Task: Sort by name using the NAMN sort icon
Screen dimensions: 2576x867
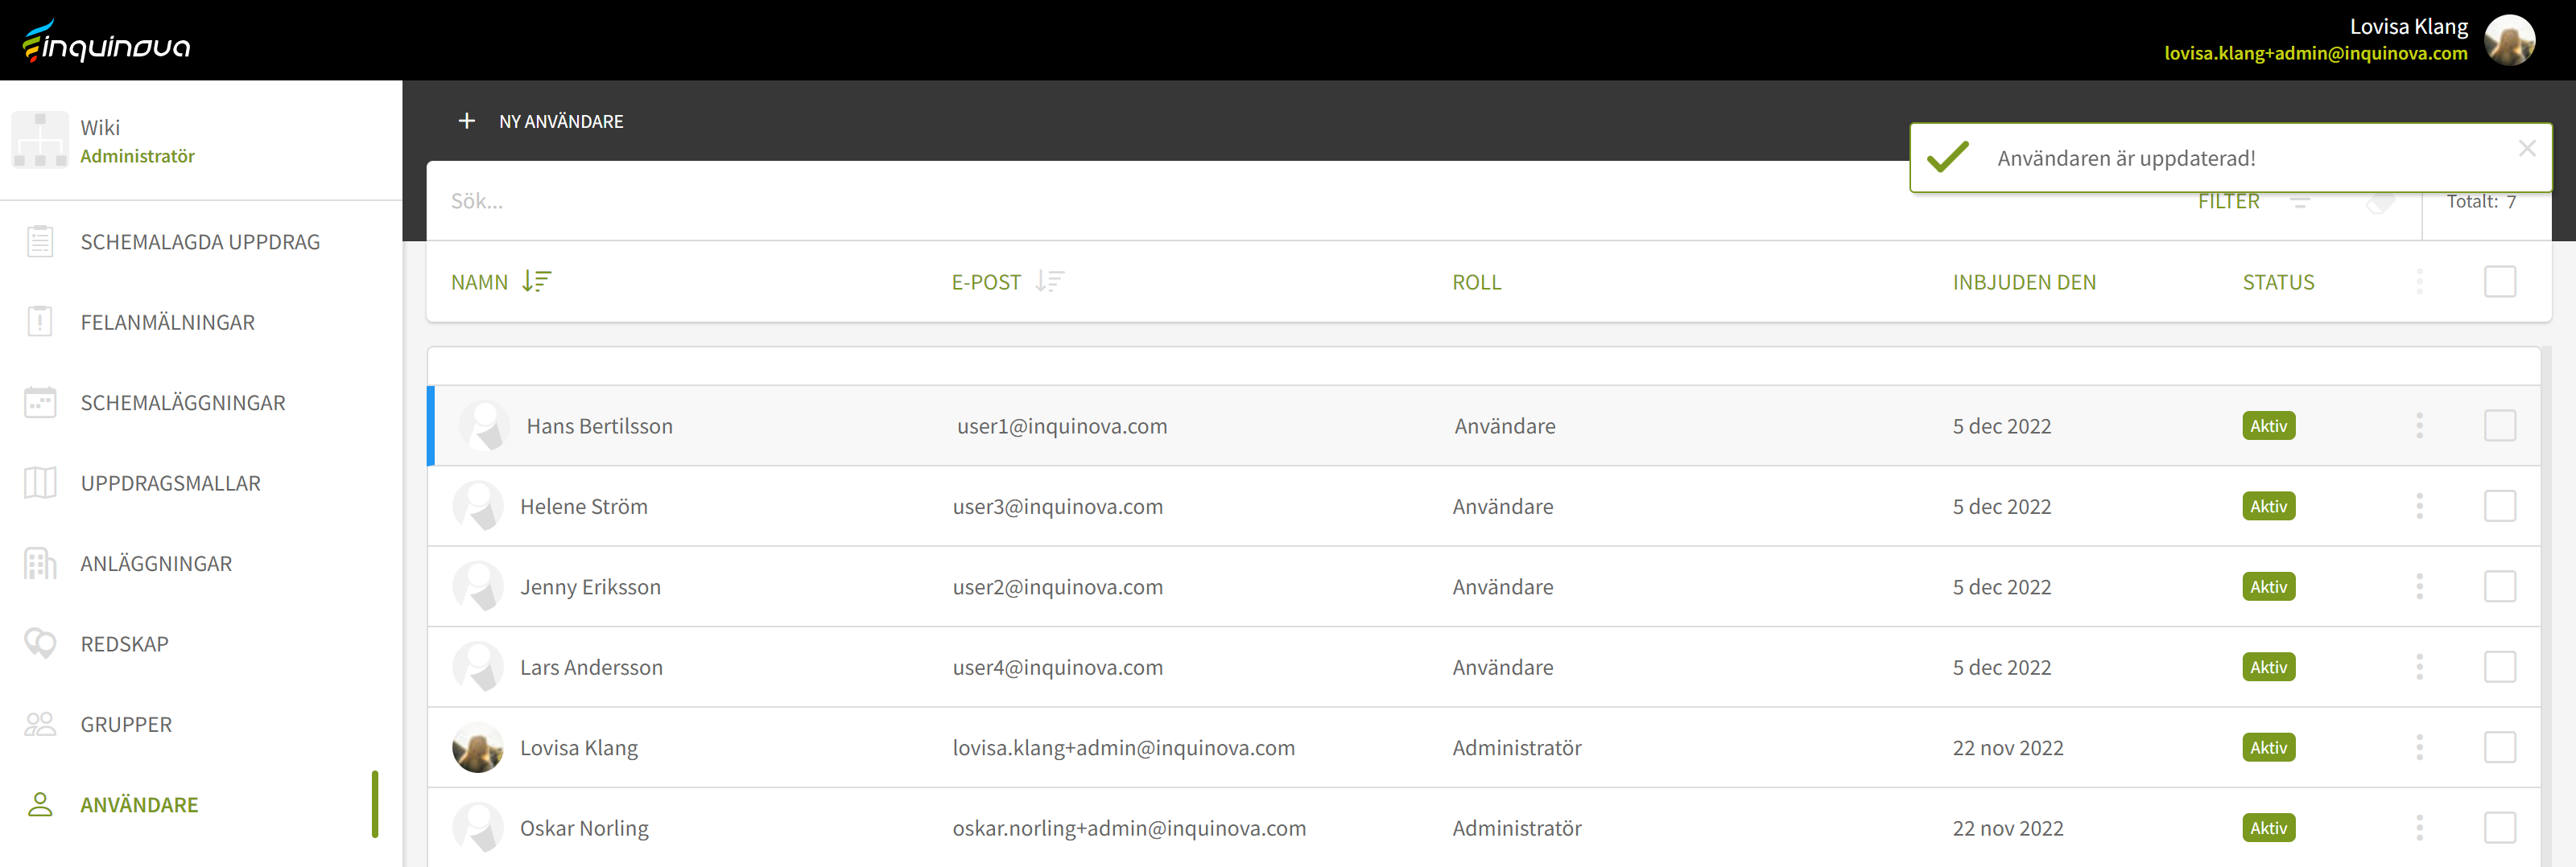Action: (537, 281)
